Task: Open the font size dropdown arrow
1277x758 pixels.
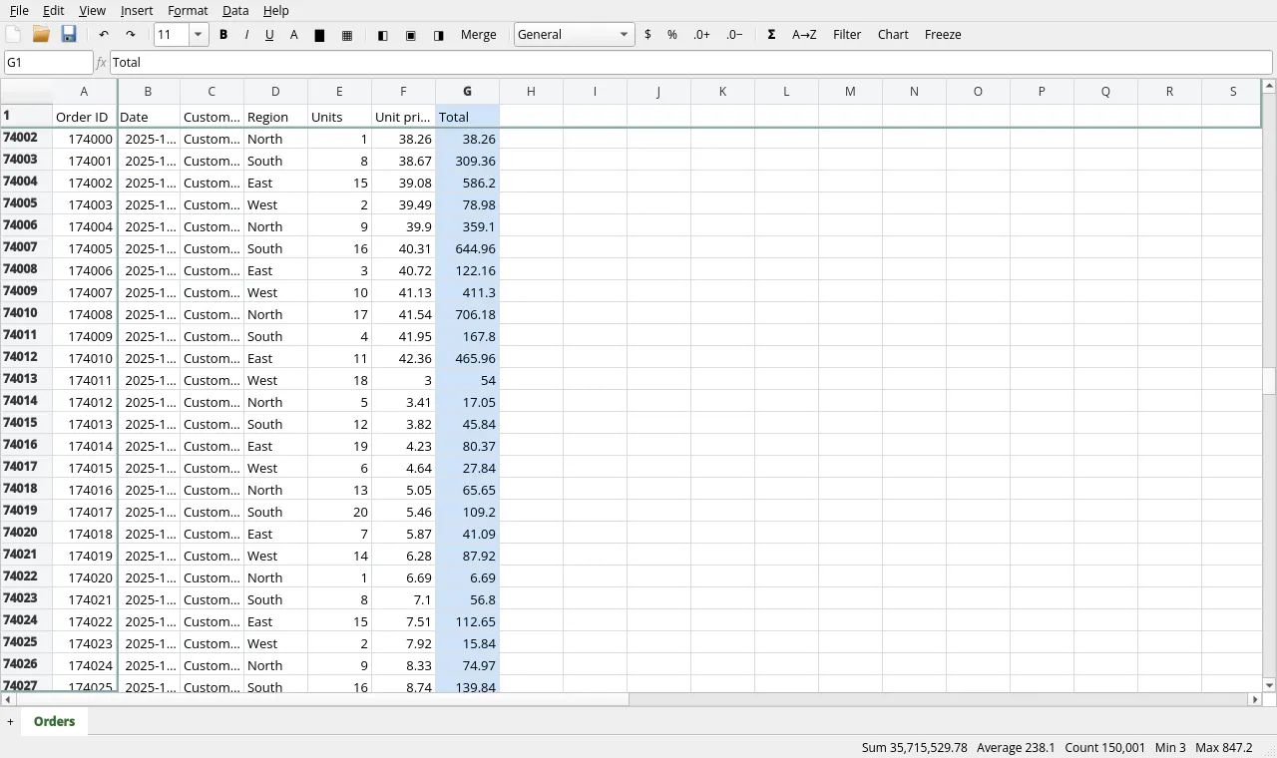Action: tap(199, 34)
